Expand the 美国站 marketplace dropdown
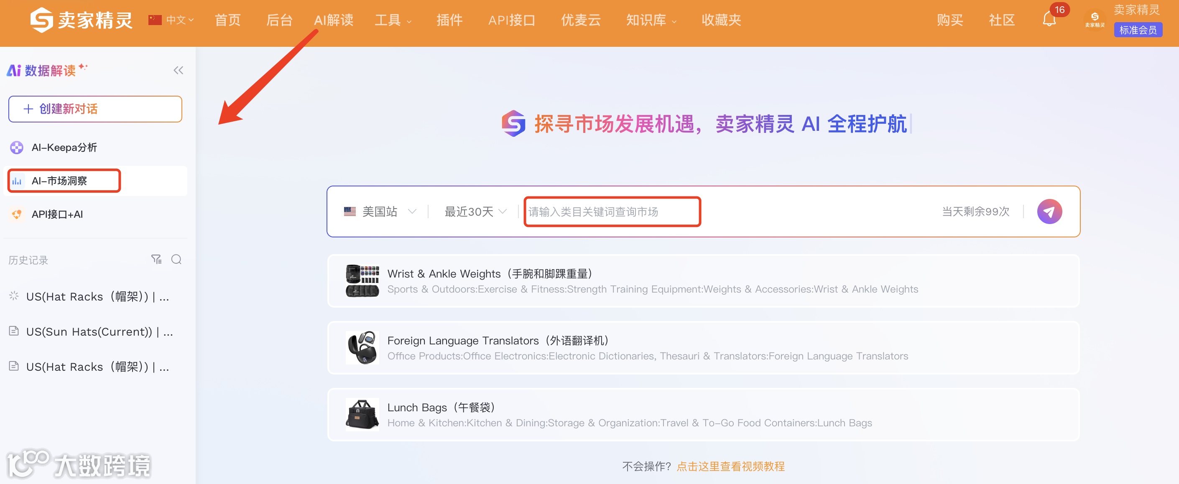Screen dimensions: 1179x484 point(380,211)
